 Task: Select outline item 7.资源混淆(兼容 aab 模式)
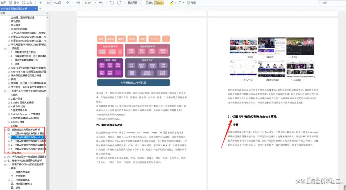click(x=25, y=118)
